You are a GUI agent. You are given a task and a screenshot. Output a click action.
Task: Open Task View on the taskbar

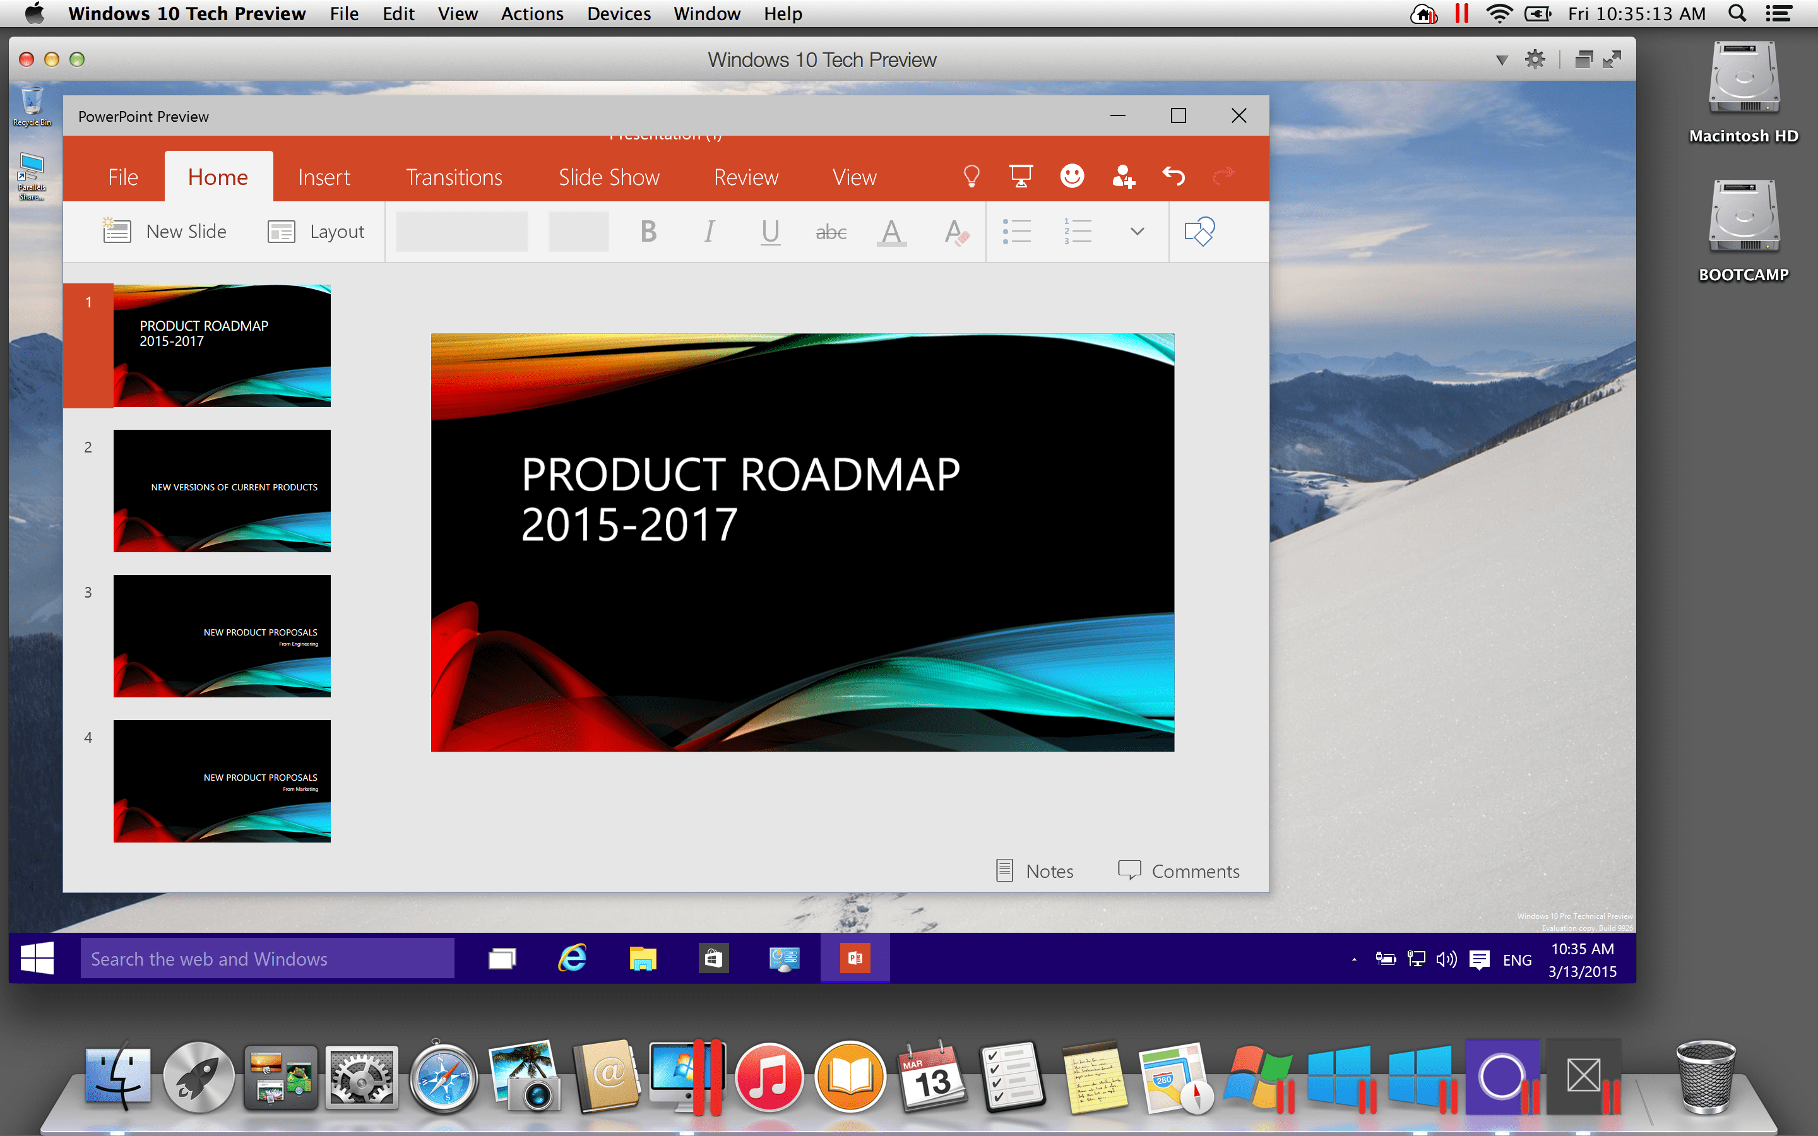(502, 958)
